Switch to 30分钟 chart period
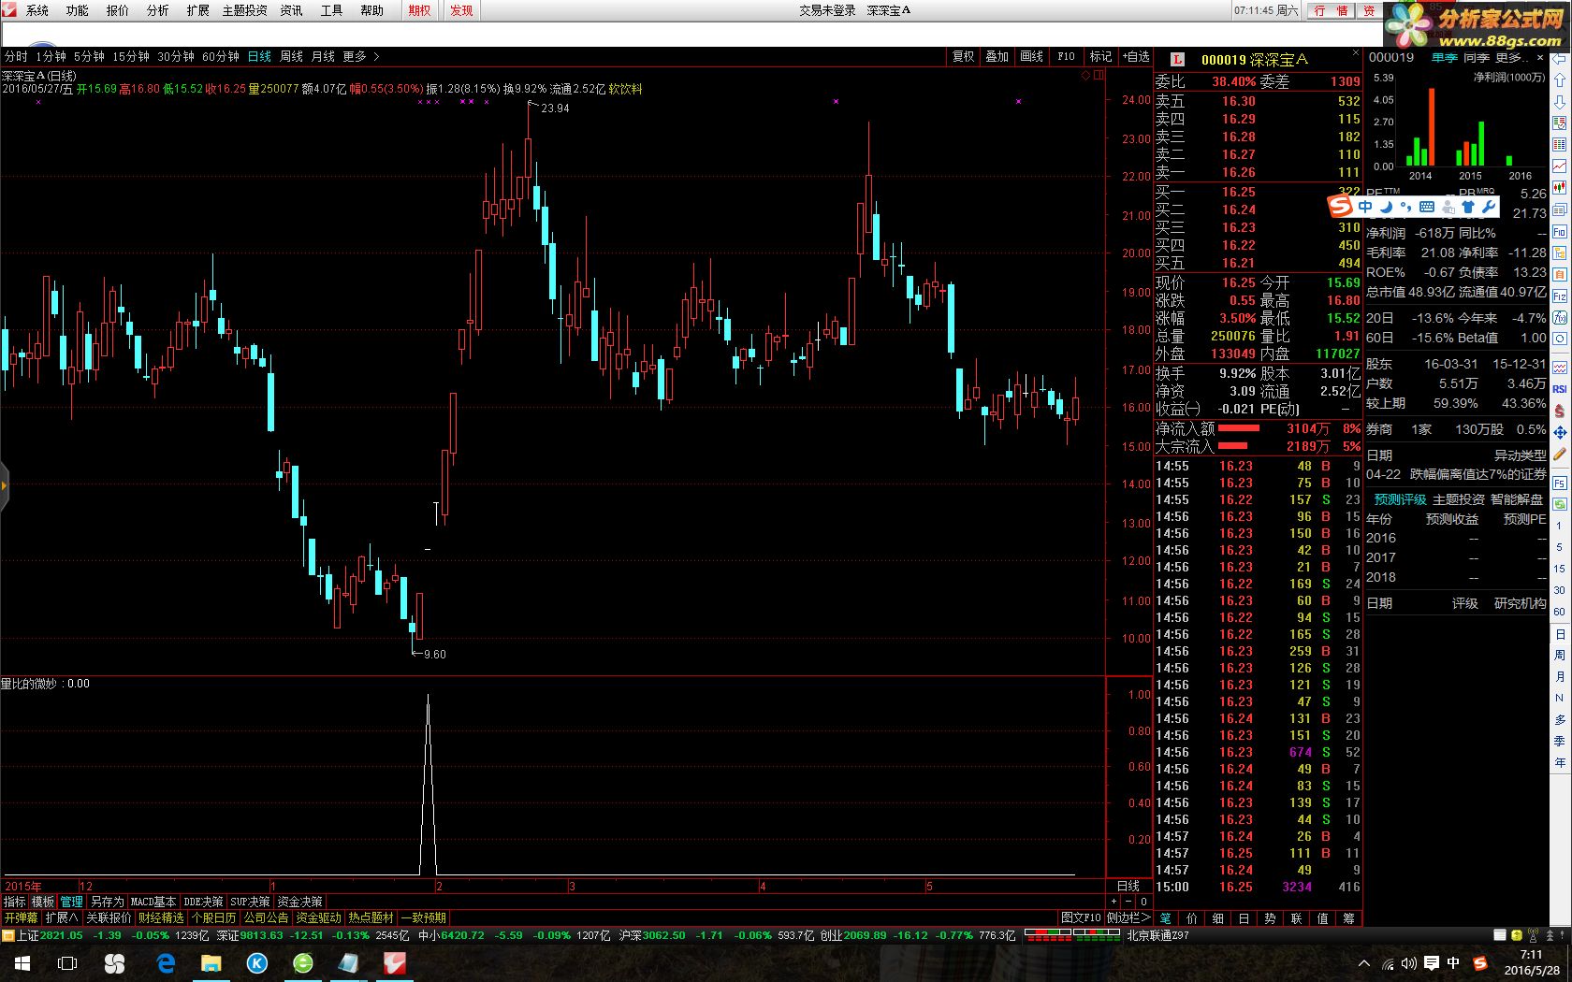 click(176, 57)
